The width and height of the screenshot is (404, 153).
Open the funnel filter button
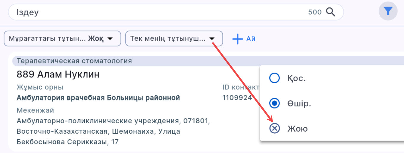(x=388, y=11)
